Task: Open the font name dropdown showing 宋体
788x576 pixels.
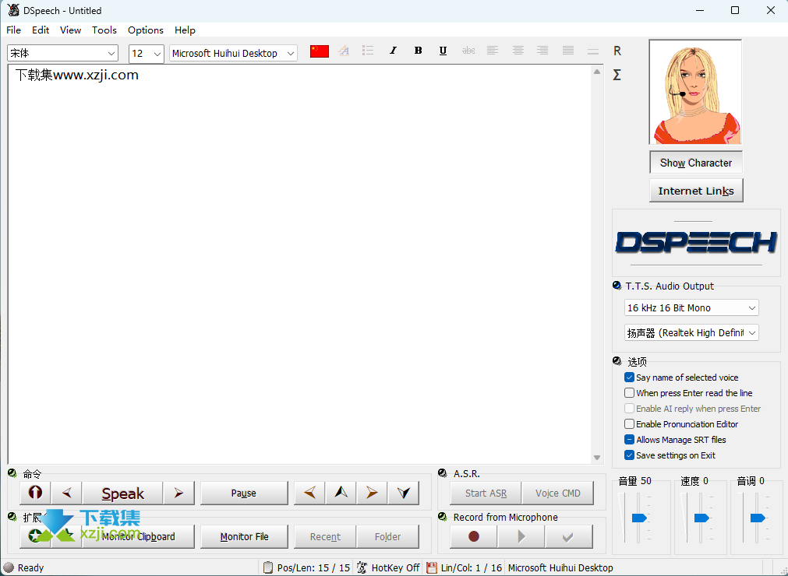Action: pos(63,53)
